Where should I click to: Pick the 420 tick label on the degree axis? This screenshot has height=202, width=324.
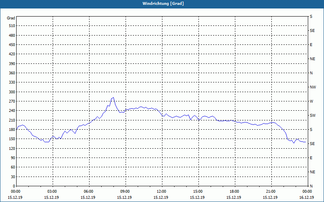[x=12, y=54]
